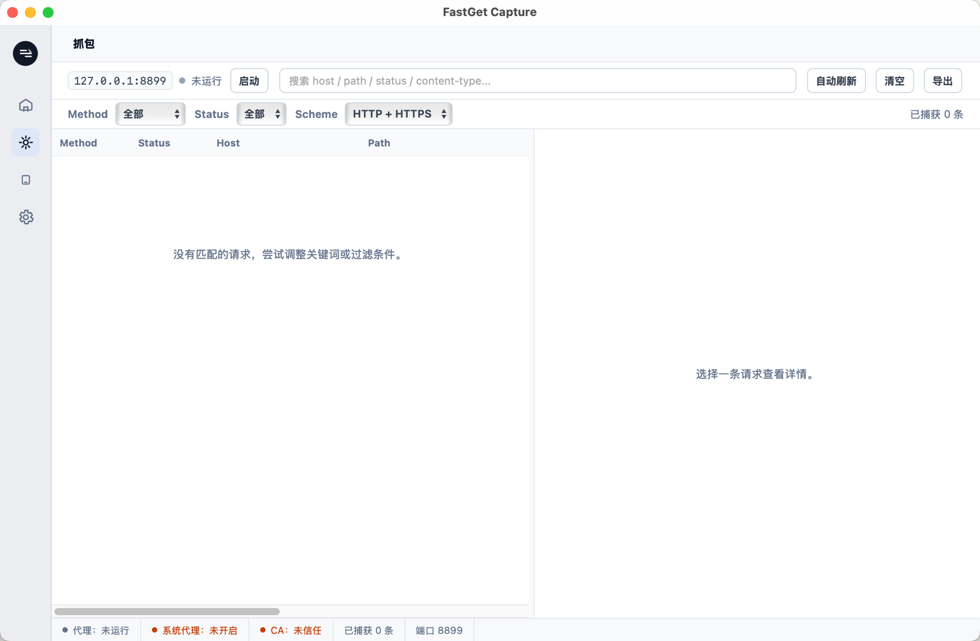980x641 pixels.
Task: Click the 清空 clear button
Action: coord(894,81)
